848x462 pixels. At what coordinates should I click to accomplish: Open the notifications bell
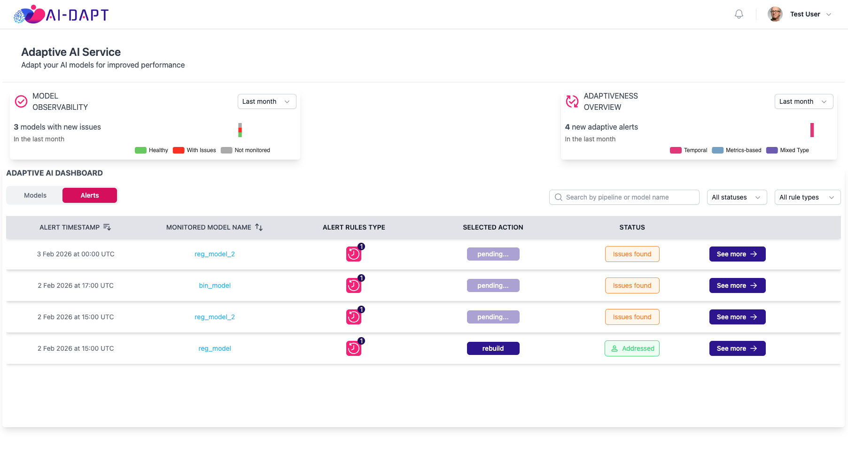(739, 14)
